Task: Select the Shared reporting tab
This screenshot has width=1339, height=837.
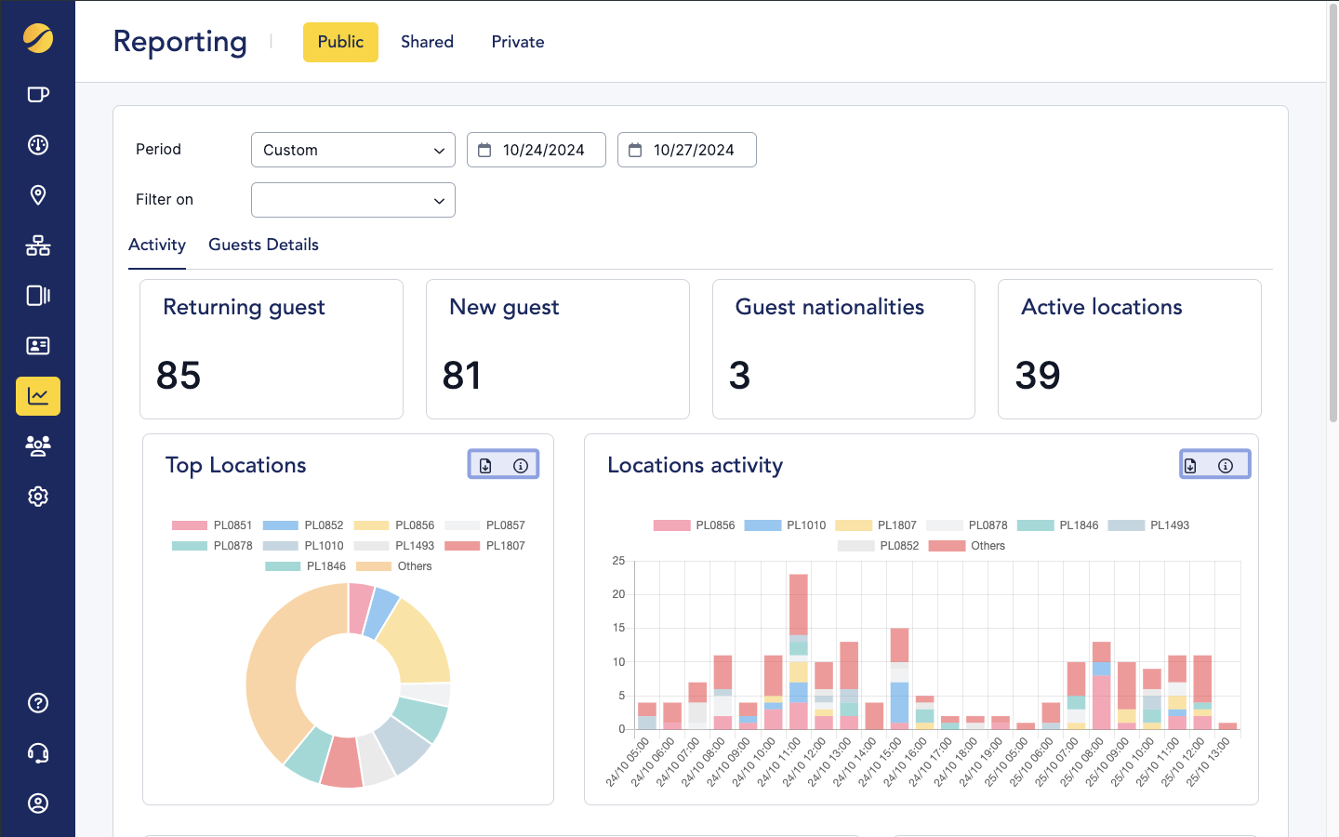Action: click(x=427, y=42)
